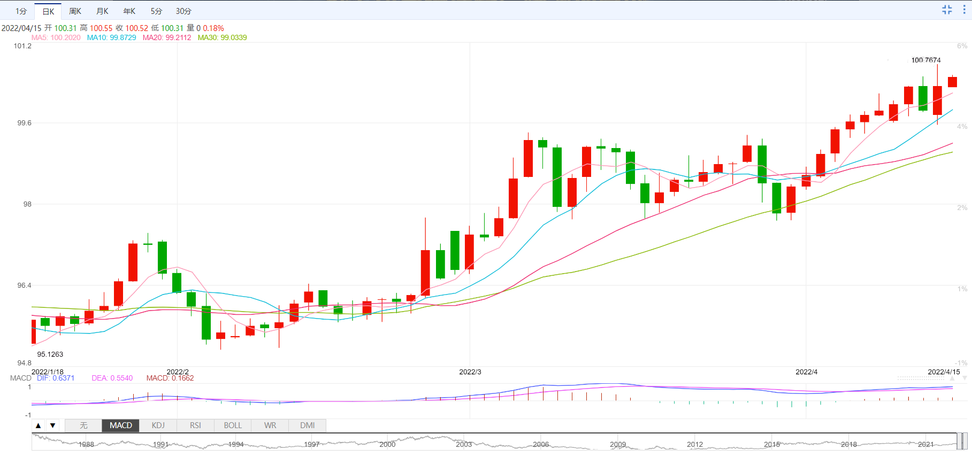The width and height of the screenshot is (972, 457).
Task: Click the black down triangle beside indicator tabs
Action: click(52, 425)
